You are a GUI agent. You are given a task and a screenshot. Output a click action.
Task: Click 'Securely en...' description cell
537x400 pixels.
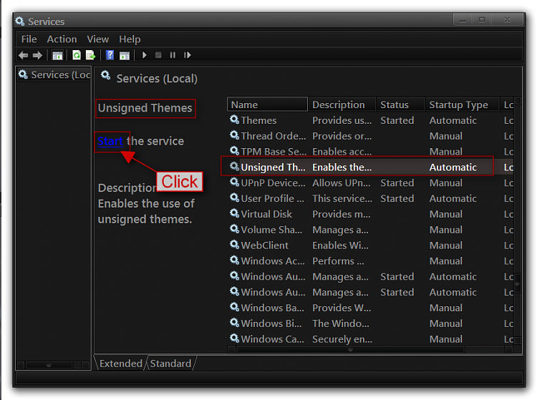tap(342, 339)
